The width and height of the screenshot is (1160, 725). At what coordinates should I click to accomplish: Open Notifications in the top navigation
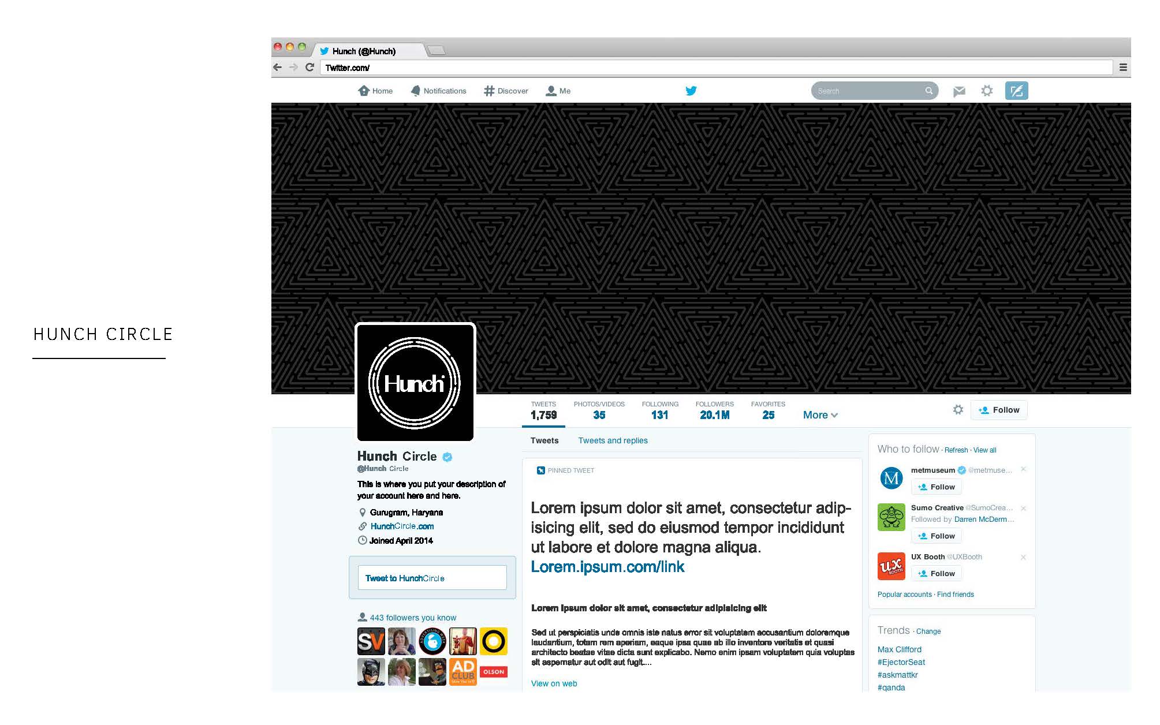coord(438,91)
